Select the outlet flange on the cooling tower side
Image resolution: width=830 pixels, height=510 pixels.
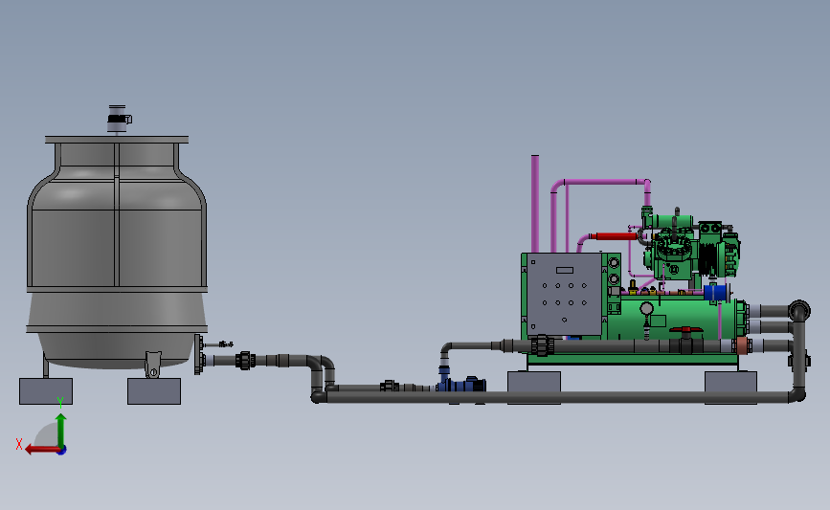(198, 354)
